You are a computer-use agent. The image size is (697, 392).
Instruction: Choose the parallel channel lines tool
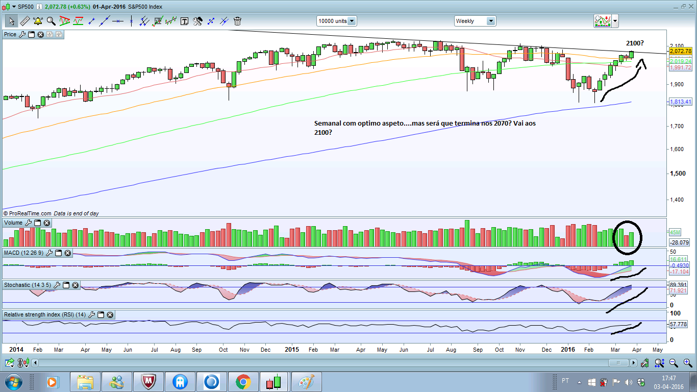[144, 21]
